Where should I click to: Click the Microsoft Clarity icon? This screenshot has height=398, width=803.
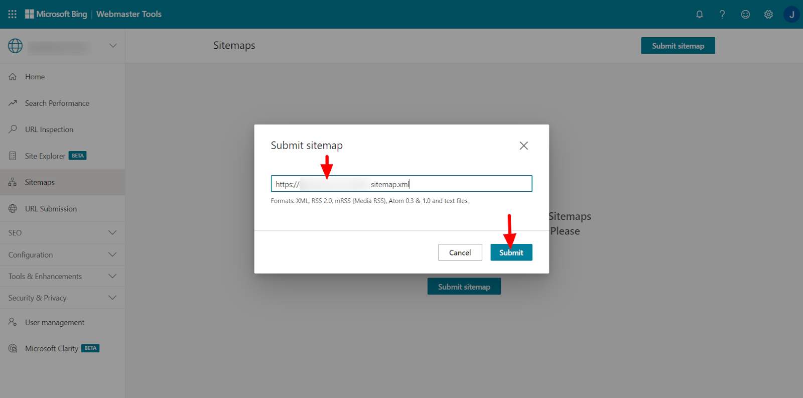point(13,348)
